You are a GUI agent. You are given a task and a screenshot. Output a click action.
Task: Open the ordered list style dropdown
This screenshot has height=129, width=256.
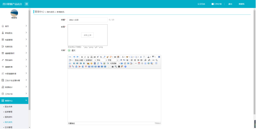point(134,57)
